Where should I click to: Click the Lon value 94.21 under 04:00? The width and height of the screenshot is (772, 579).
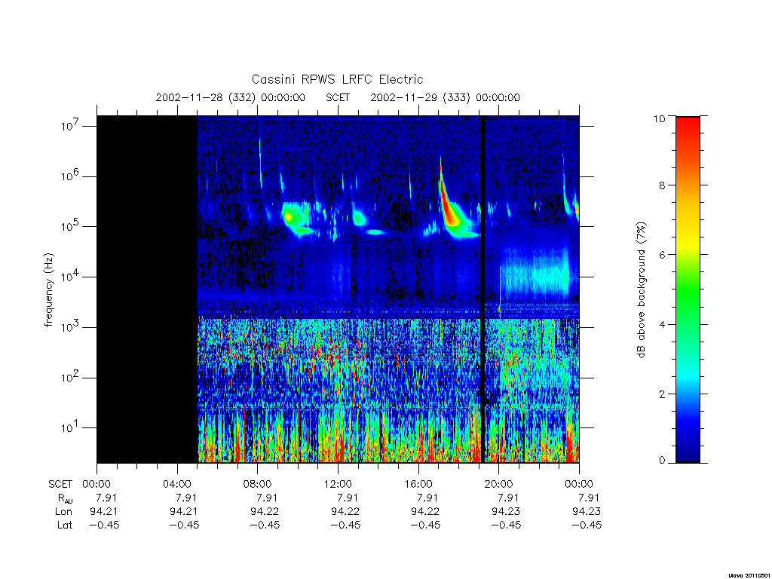pos(184,512)
